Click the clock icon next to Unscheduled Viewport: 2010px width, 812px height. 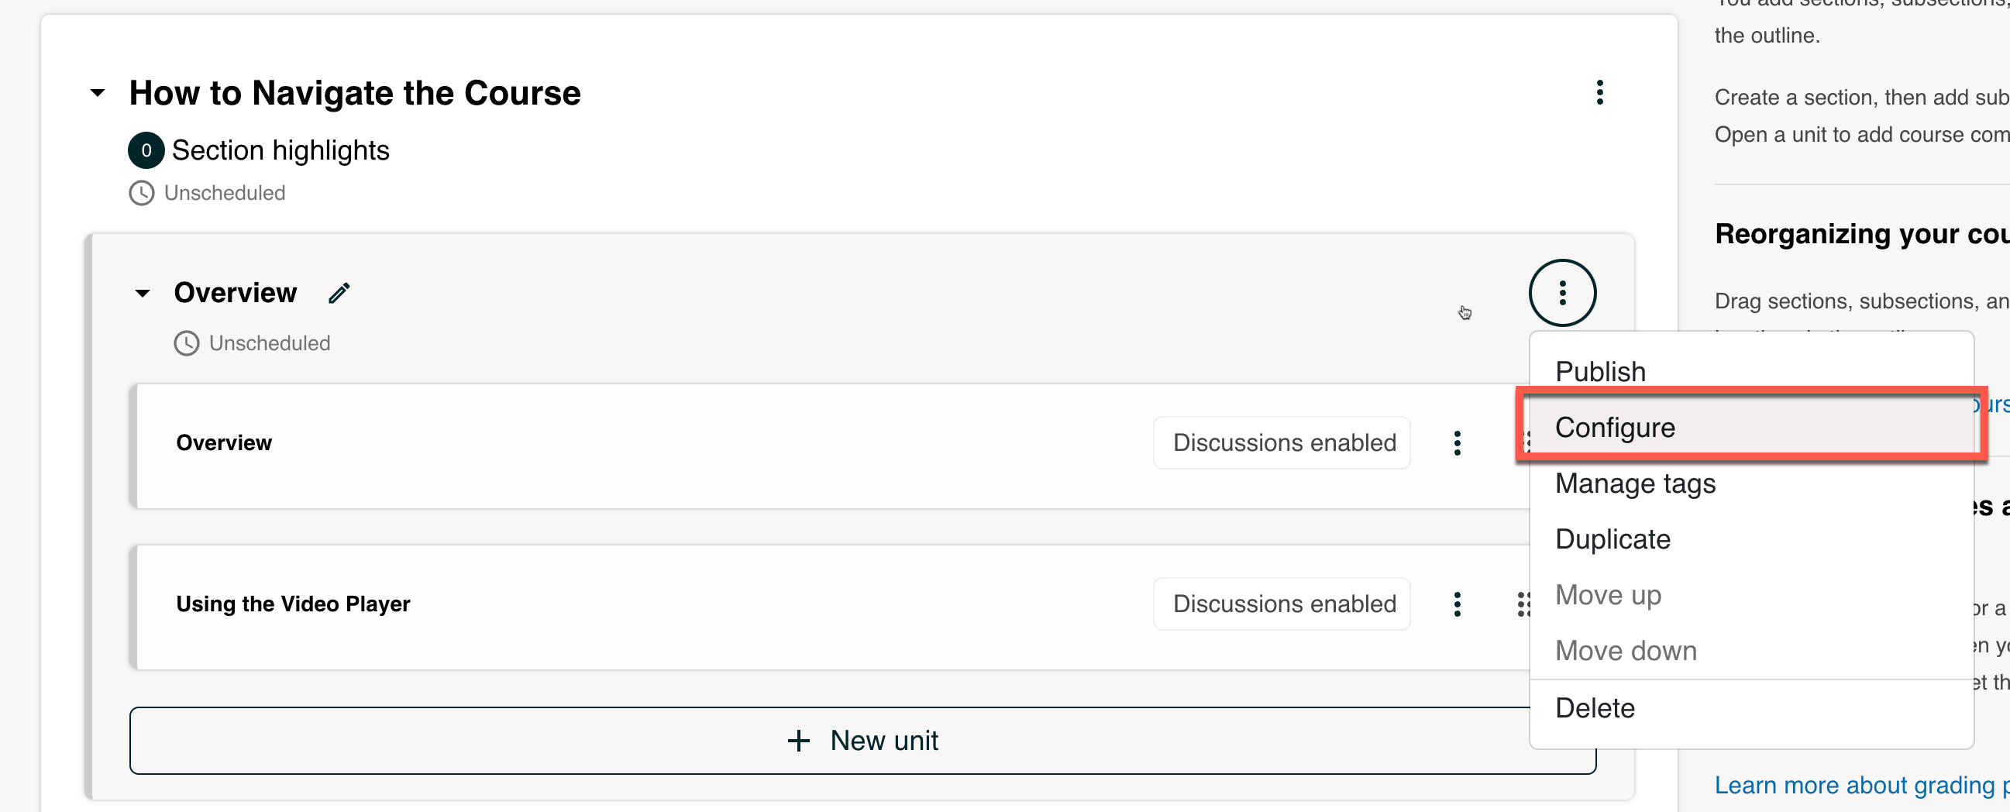pyautogui.click(x=141, y=193)
